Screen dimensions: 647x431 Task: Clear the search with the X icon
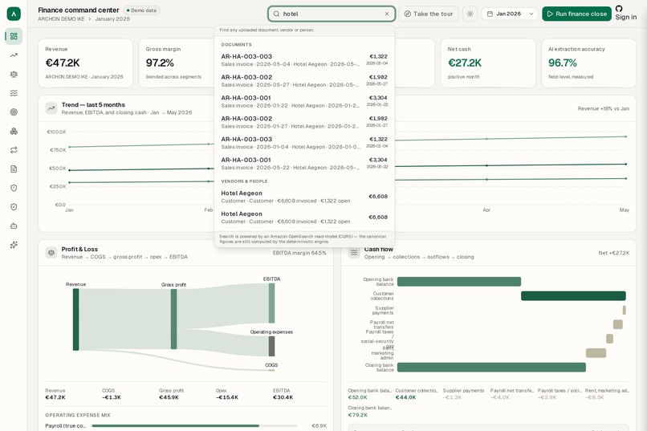pos(387,14)
